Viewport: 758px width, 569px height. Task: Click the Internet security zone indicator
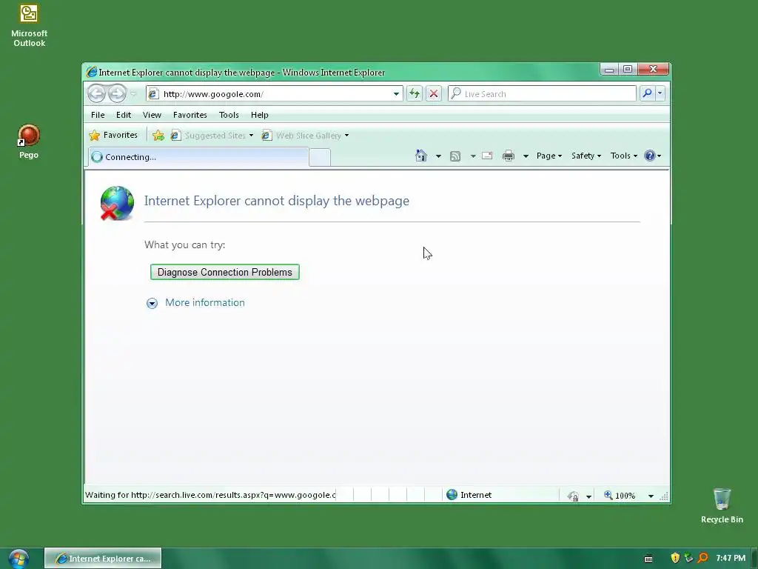(x=469, y=494)
